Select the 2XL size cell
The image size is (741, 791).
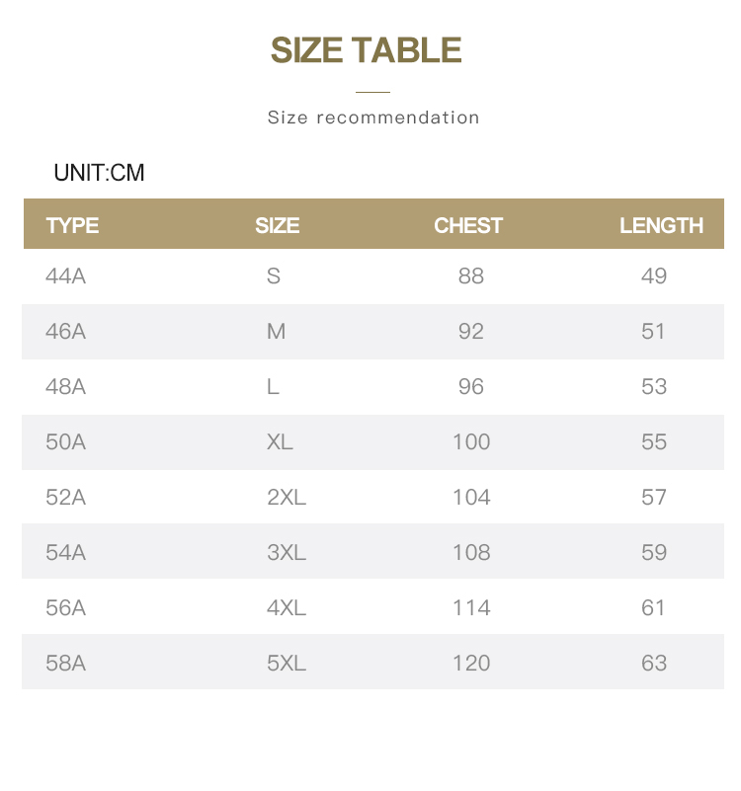pyautogui.click(x=287, y=498)
